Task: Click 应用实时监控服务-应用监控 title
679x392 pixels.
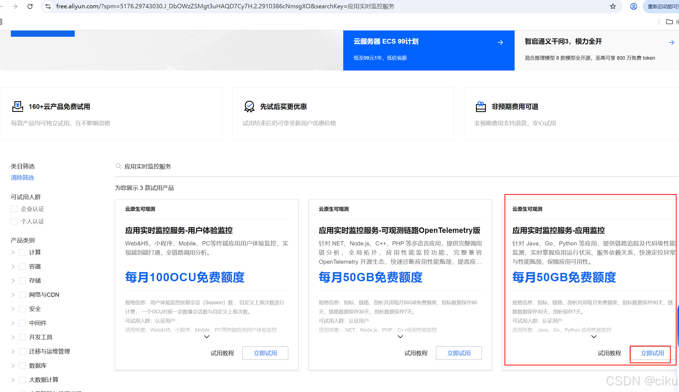Action: coord(558,230)
